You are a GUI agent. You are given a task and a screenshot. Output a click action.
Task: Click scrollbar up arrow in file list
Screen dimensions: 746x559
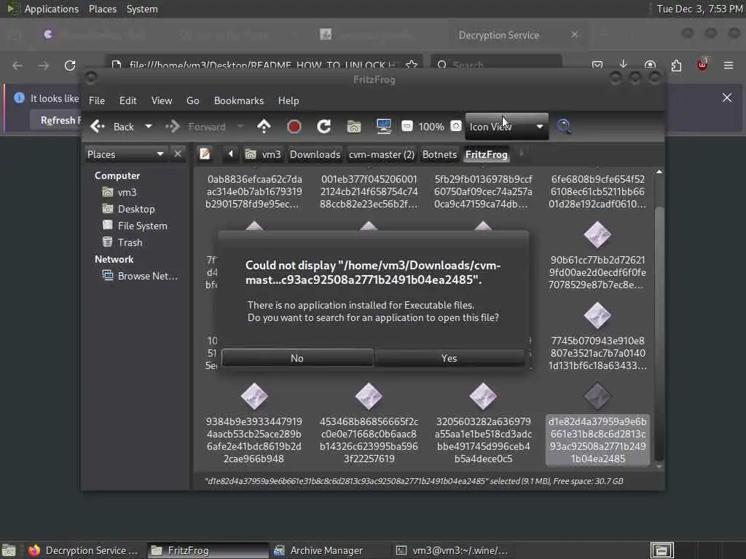pyautogui.click(x=659, y=172)
